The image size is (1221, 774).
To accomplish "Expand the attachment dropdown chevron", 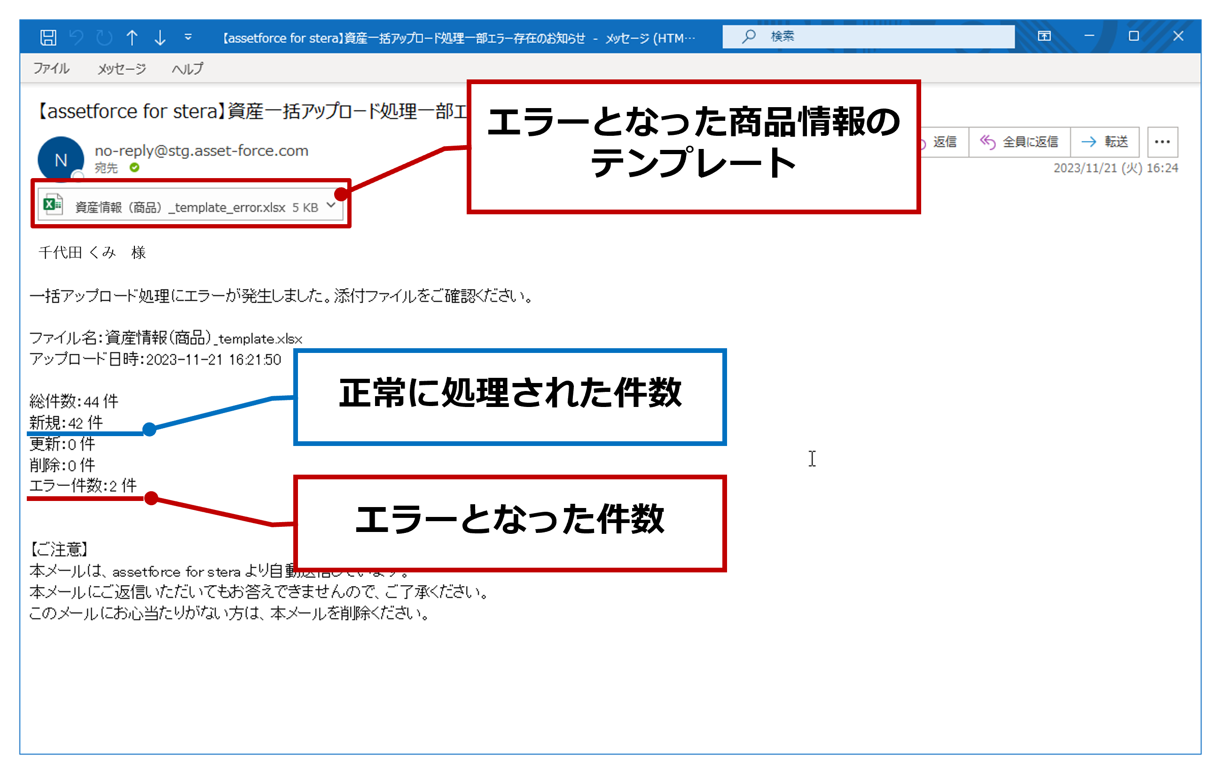I will pos(330,205).
